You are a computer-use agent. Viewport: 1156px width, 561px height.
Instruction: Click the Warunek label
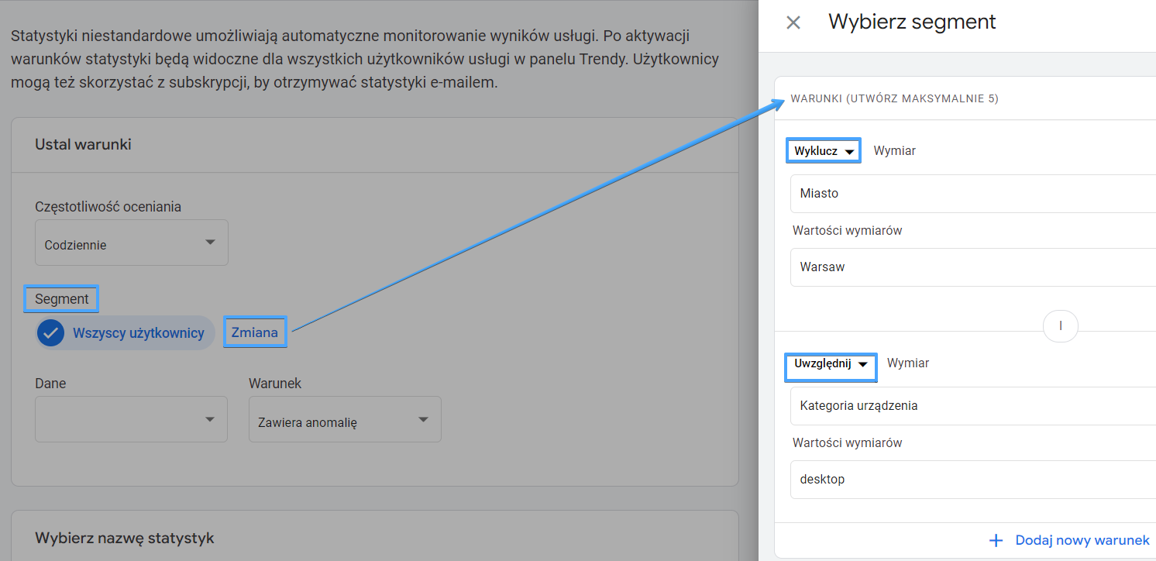(275, 384)
